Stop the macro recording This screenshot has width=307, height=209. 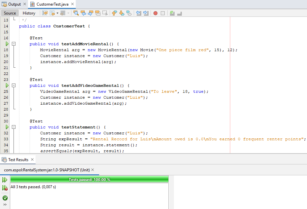pos(162,13)
